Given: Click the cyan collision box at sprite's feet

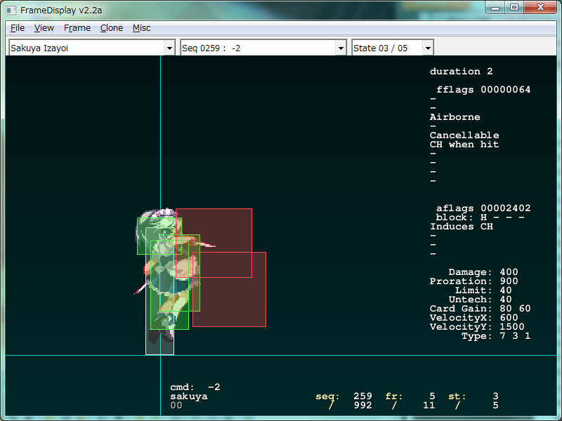Looking at the screenshot, I should click(159, 342).
